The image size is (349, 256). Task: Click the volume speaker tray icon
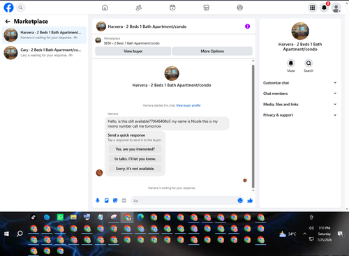(311, 228)
